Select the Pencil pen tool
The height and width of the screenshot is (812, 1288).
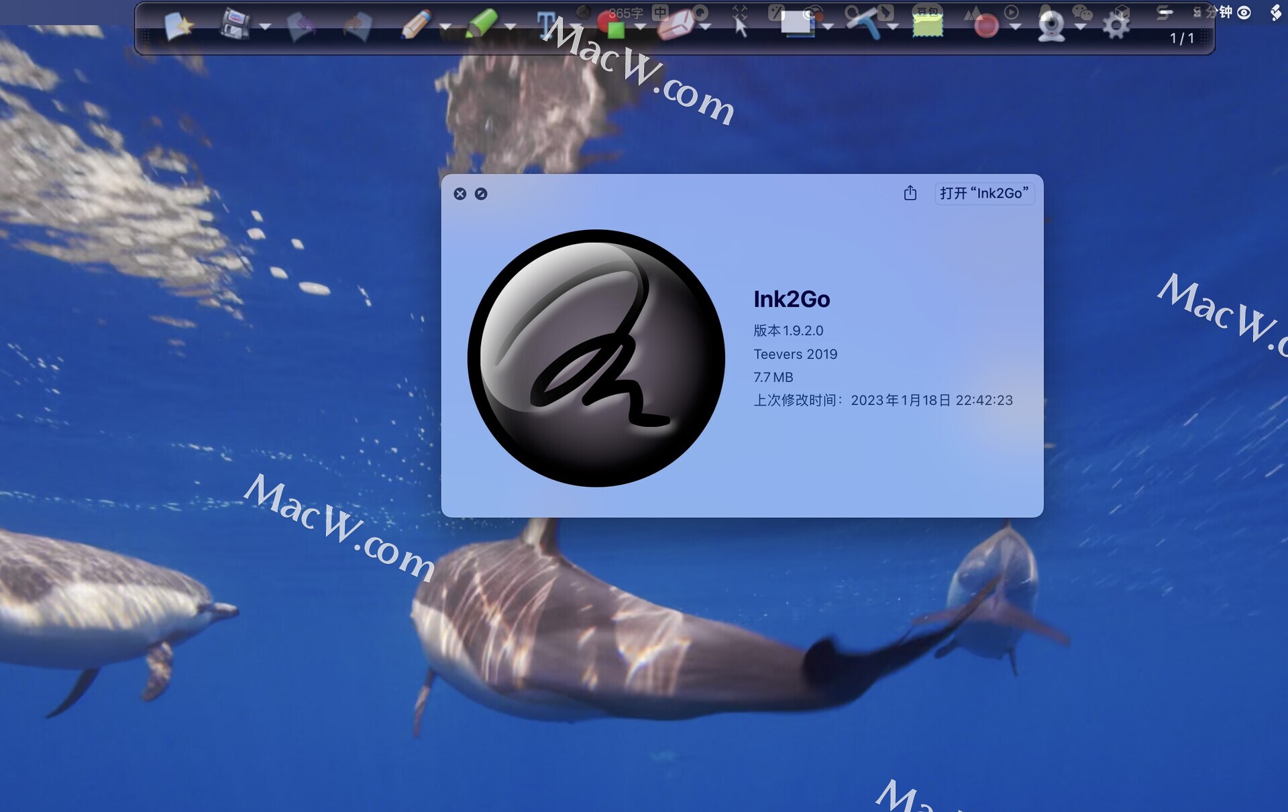pos(416,25)
